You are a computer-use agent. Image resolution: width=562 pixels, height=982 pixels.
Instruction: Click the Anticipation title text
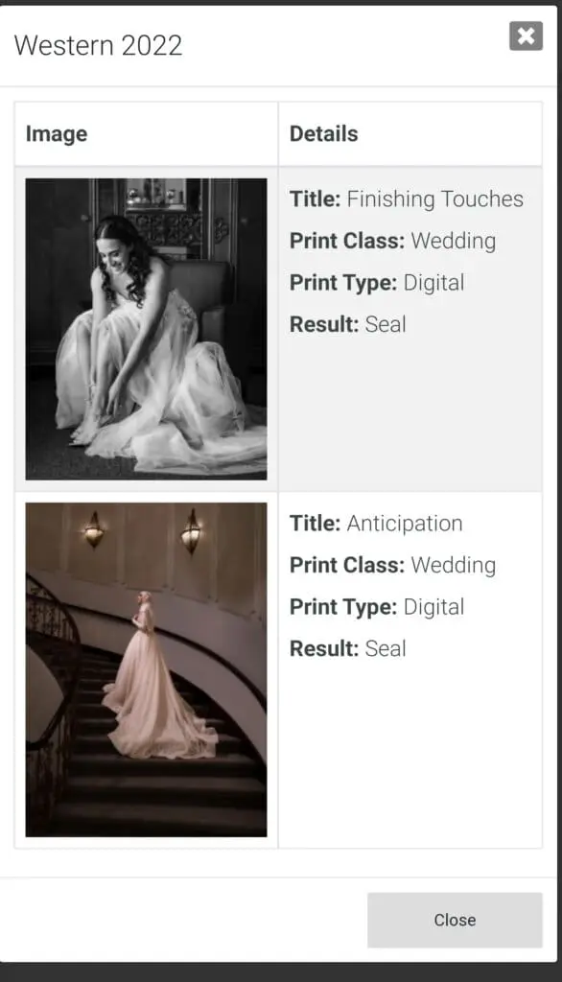pos(405,523)
